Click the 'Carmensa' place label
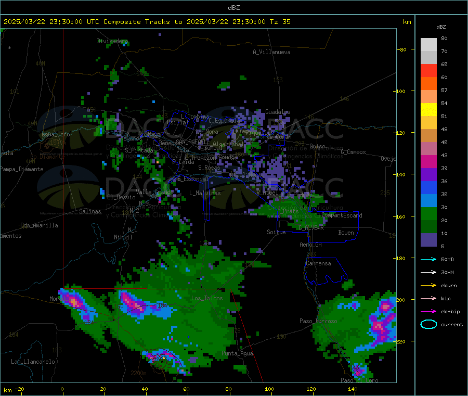The image size is (468, 396). point(318,263)
